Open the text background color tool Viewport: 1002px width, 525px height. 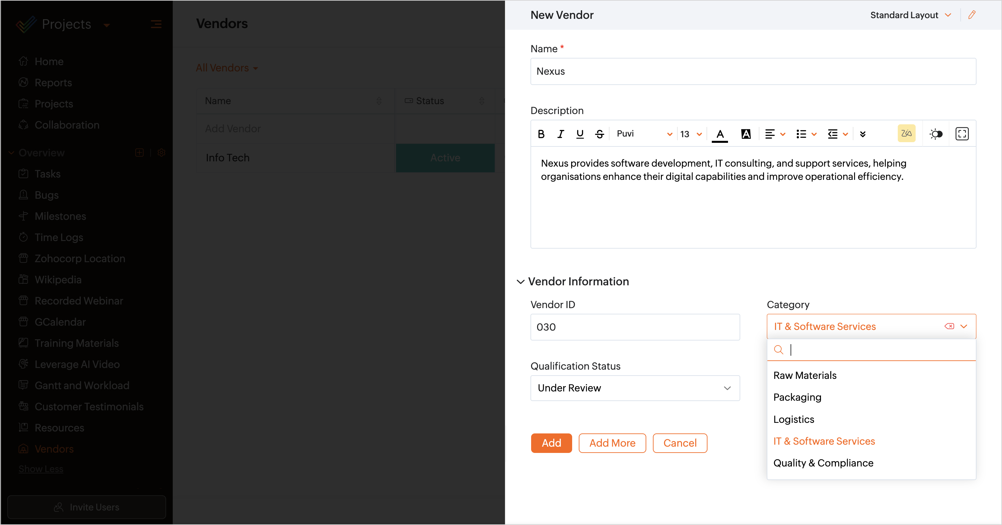[746, 134]
